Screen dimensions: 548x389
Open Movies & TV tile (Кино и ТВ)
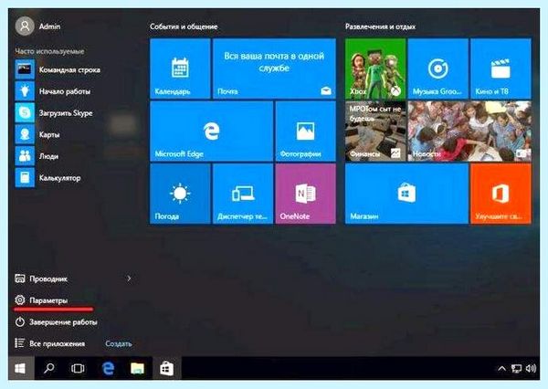pos(501,68)
